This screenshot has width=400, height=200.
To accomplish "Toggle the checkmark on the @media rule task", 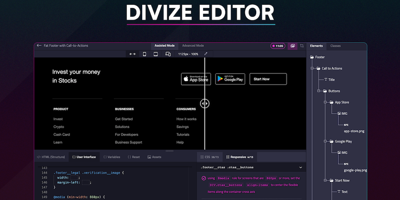I will pos(204,178).
